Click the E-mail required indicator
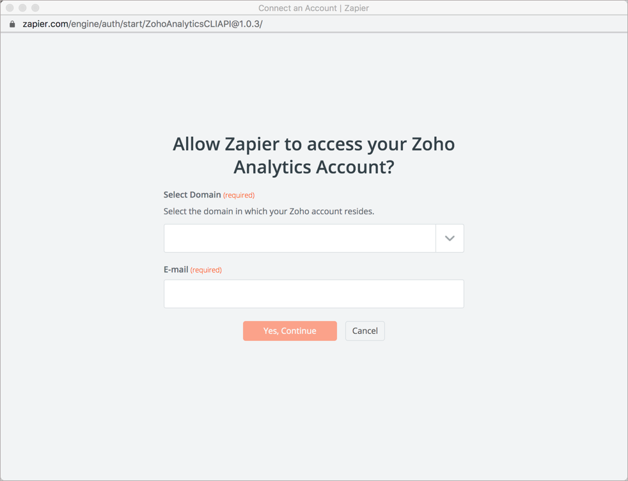This screenshot has height=481, width=628. pos(207,269)
